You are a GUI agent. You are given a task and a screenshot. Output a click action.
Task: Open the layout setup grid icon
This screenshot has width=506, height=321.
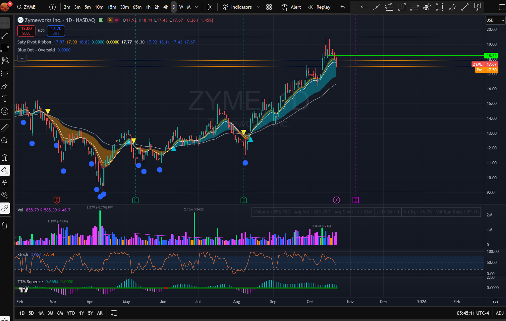pos(269,7)
